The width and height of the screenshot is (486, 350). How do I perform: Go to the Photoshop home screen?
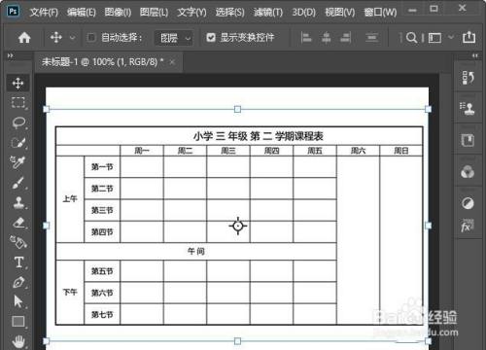pyautogui.click(x=24, y=38)
